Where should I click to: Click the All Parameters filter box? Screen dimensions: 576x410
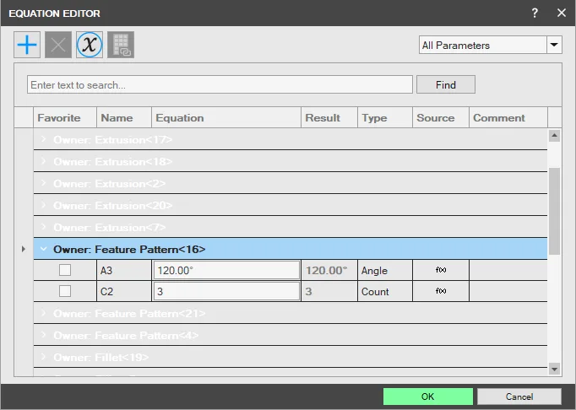click(483, 45)
